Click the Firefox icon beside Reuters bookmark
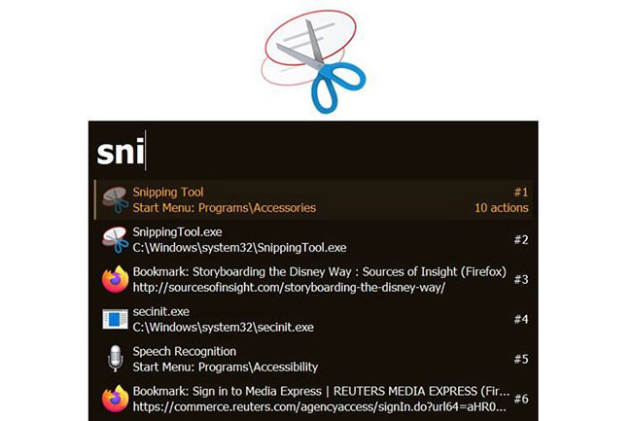This screenshot has height=421, width=632. coord(116,399)
